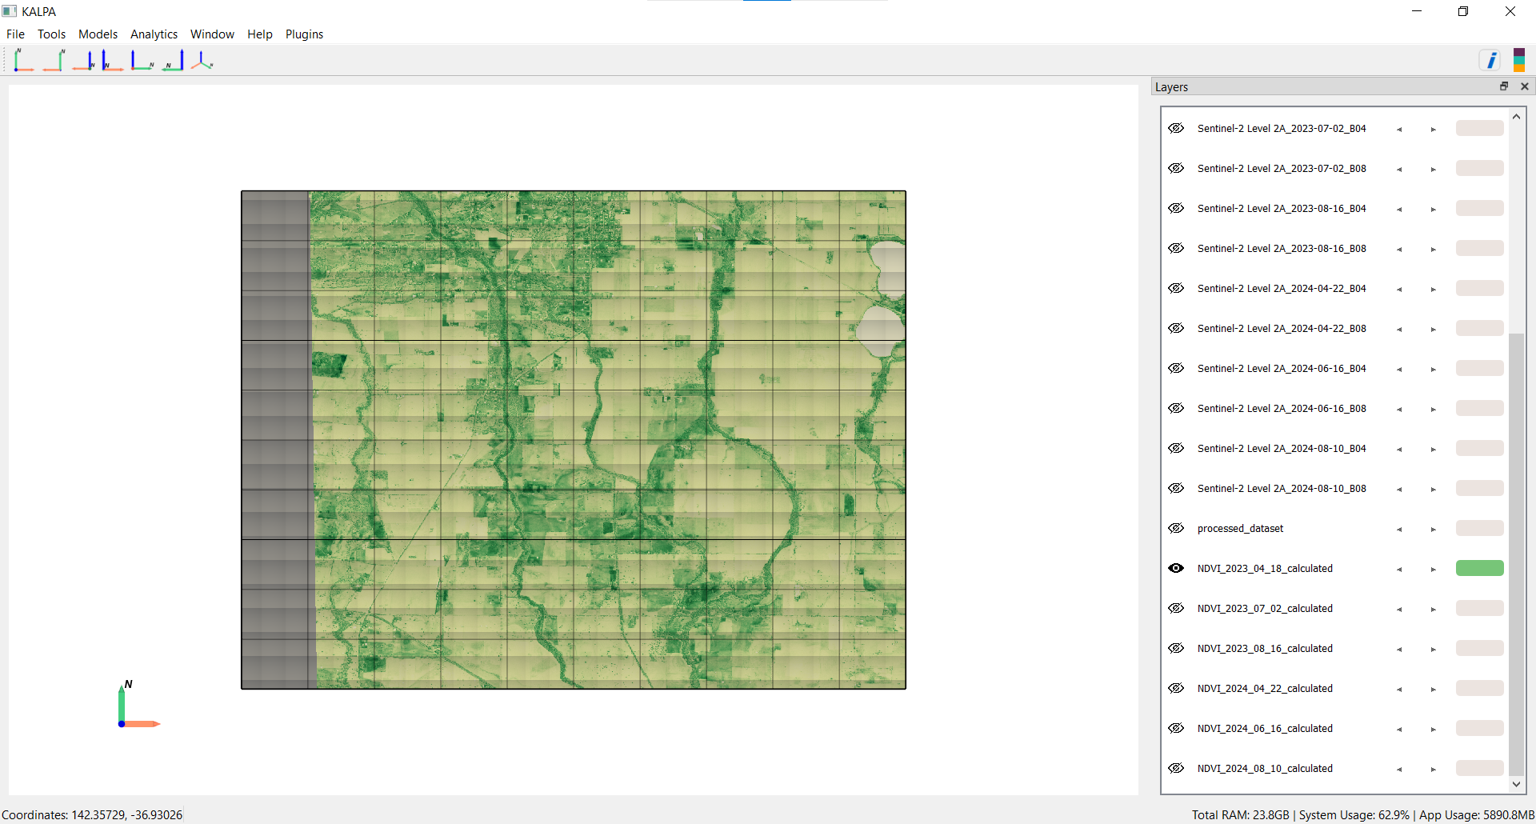Click the Layers list scroll-down arrow
The image size is (1536, 824).
coord(1516,785)
